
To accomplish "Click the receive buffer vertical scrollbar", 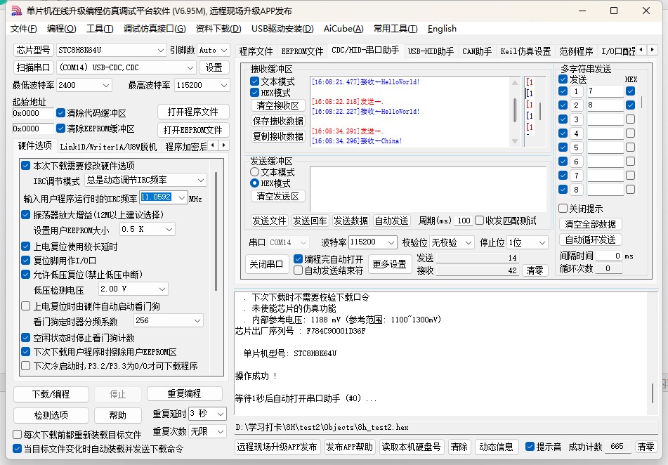I will 515,112.
